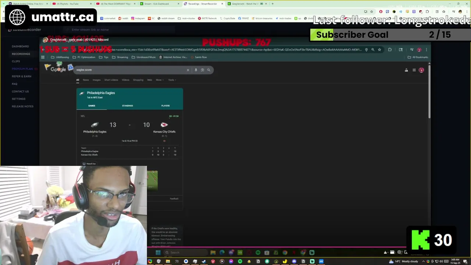The width and height of the screenshot is (471, 265).
Task: Open FAQ in the sidebar
Action: point(14,84)
